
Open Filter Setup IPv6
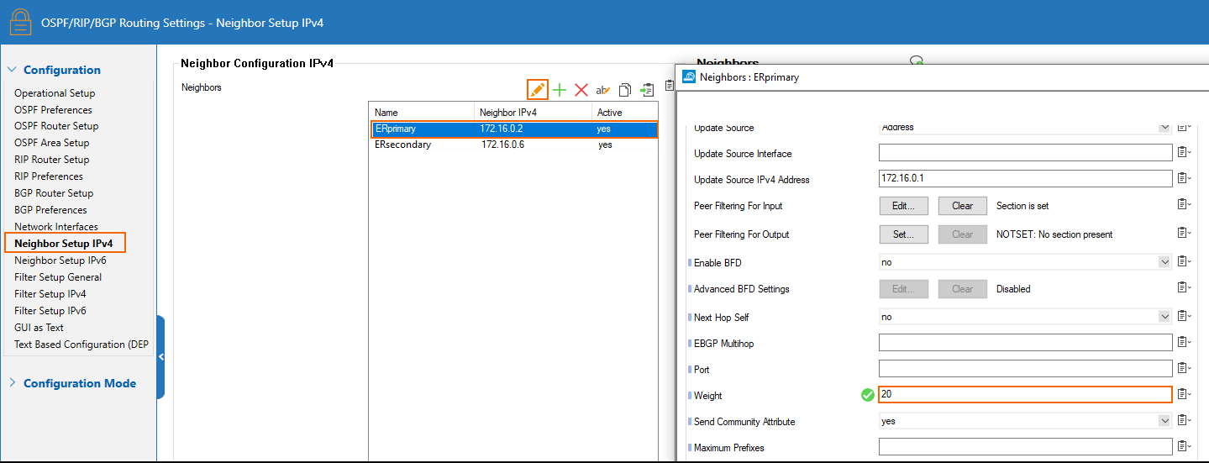[x=50, y=311]
